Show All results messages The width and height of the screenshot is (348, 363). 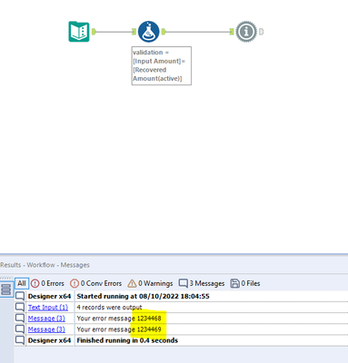22,283
